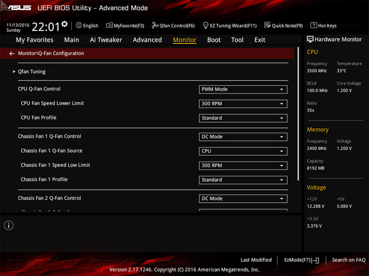369x276 pixels.
Task: Click the 12.288 V reading
Action: (316, 206)
